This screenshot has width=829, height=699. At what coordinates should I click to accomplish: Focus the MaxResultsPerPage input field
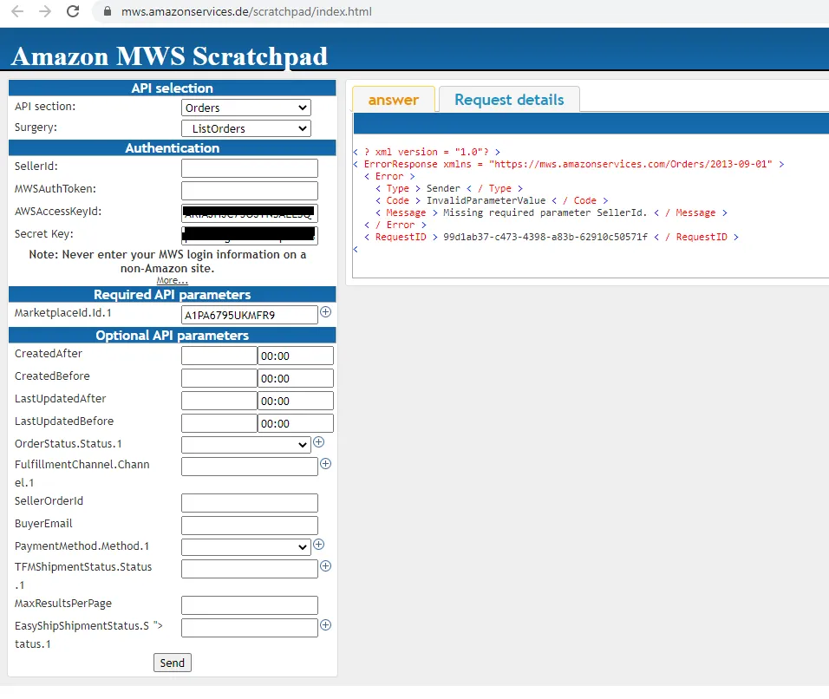coord(250,605)
